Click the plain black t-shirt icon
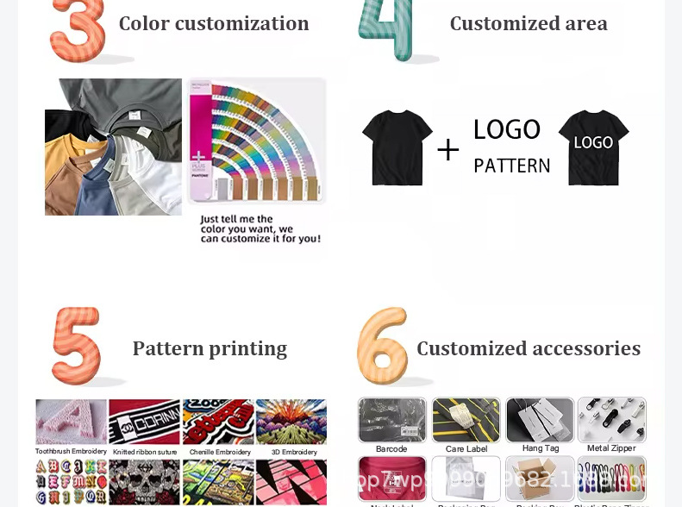682x507 pixels. [x=397, y=147]
